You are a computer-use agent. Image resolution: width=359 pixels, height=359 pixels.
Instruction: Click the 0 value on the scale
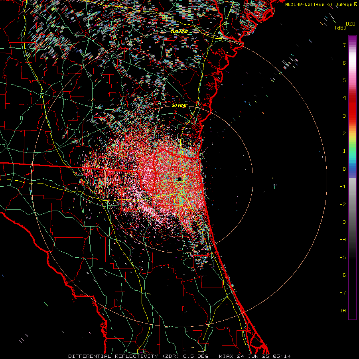pos(344,169)
